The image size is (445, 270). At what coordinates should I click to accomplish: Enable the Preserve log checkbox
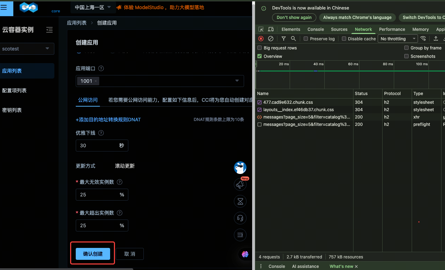point(306,39)
